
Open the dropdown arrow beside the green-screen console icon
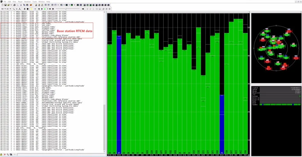pos(74,5)
